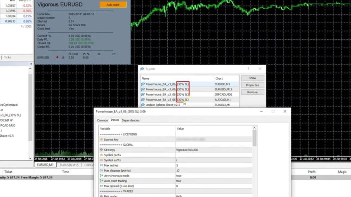Click the Max retries integer icon
The height and width of the screenshot is (197, 351).
[x=101, y=166]
